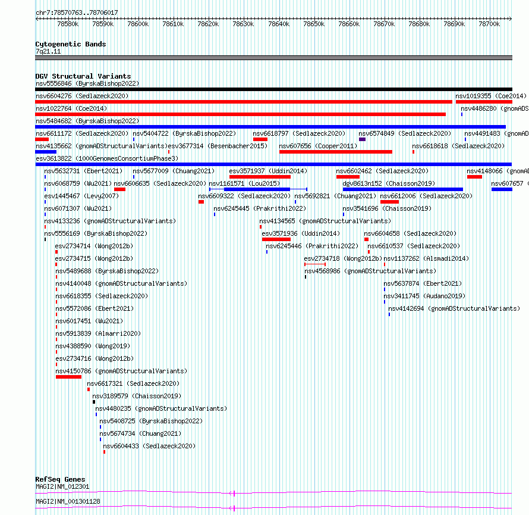Click nsv4150786 gnomAD red bar
This screenshot has width=529, height=515.
coord(68,377)
